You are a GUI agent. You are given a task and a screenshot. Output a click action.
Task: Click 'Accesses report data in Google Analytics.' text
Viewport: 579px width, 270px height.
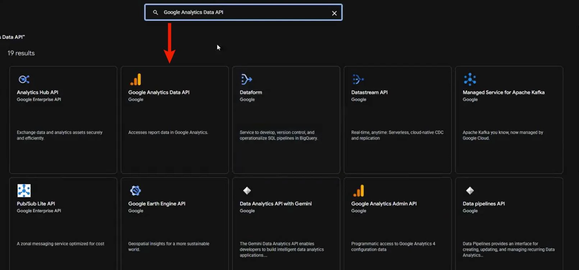(x=168, y=132)
